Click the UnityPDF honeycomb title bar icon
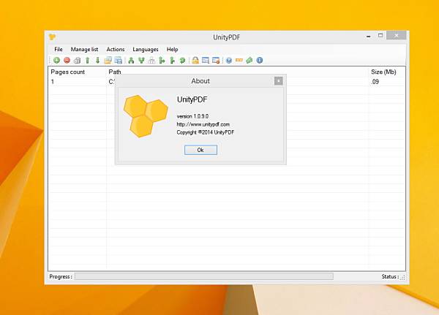 (x=53, y=37)
